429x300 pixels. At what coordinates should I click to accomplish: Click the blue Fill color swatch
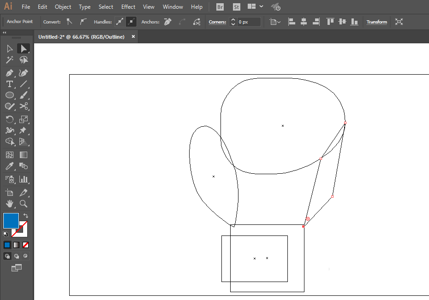click(x=11, y=220)
